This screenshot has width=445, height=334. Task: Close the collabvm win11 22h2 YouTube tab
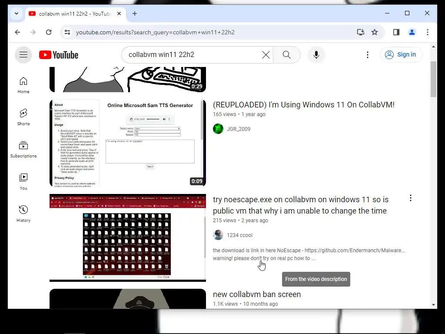[119, 13]
